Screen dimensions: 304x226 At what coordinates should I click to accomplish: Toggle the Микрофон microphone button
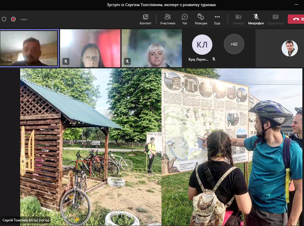click(x=256, y=19)
